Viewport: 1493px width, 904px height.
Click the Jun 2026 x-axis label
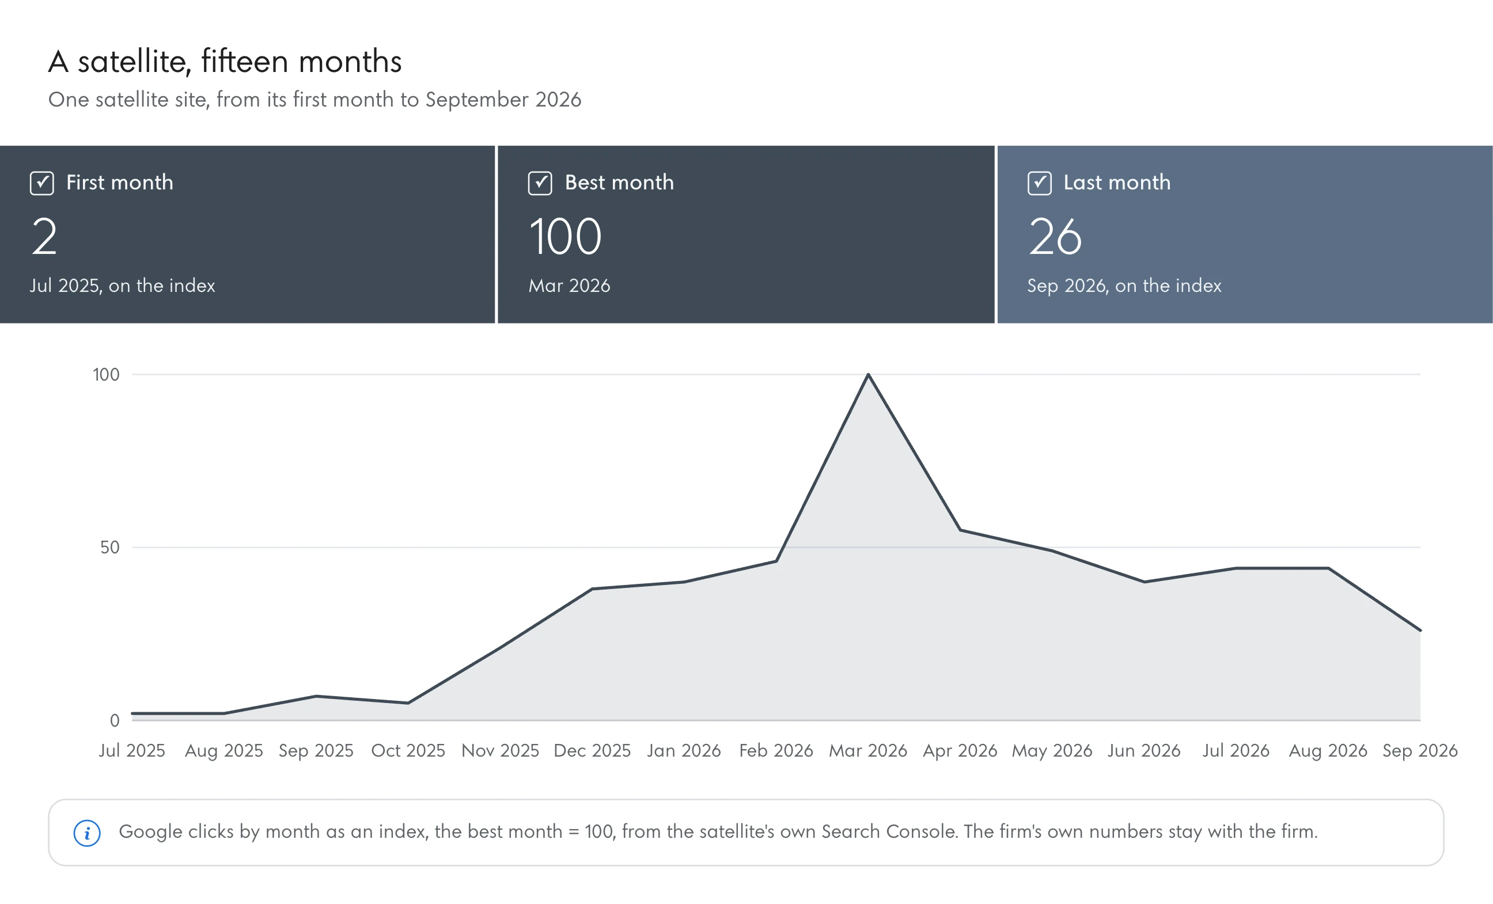(x=1145, y=750)
